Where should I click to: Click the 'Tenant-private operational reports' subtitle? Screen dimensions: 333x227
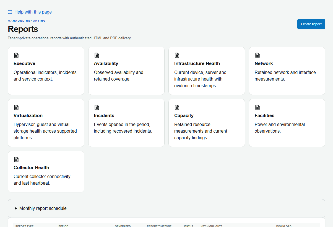pos(69,38)
